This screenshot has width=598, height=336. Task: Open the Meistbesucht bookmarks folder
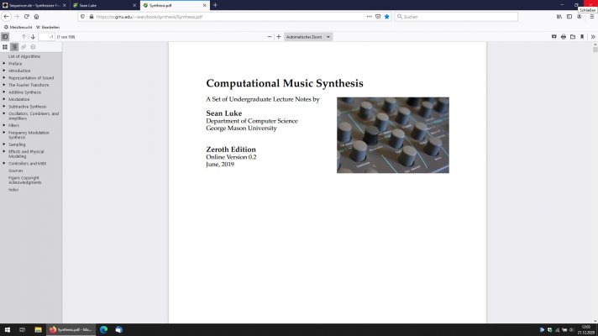point(18,28)
